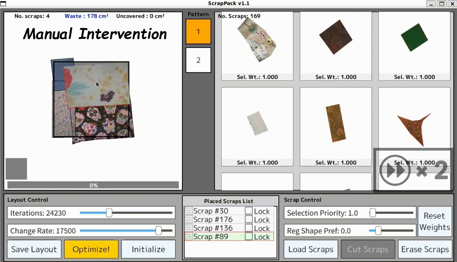Click the olive color square in layout canvas

[x=16, y=169]
